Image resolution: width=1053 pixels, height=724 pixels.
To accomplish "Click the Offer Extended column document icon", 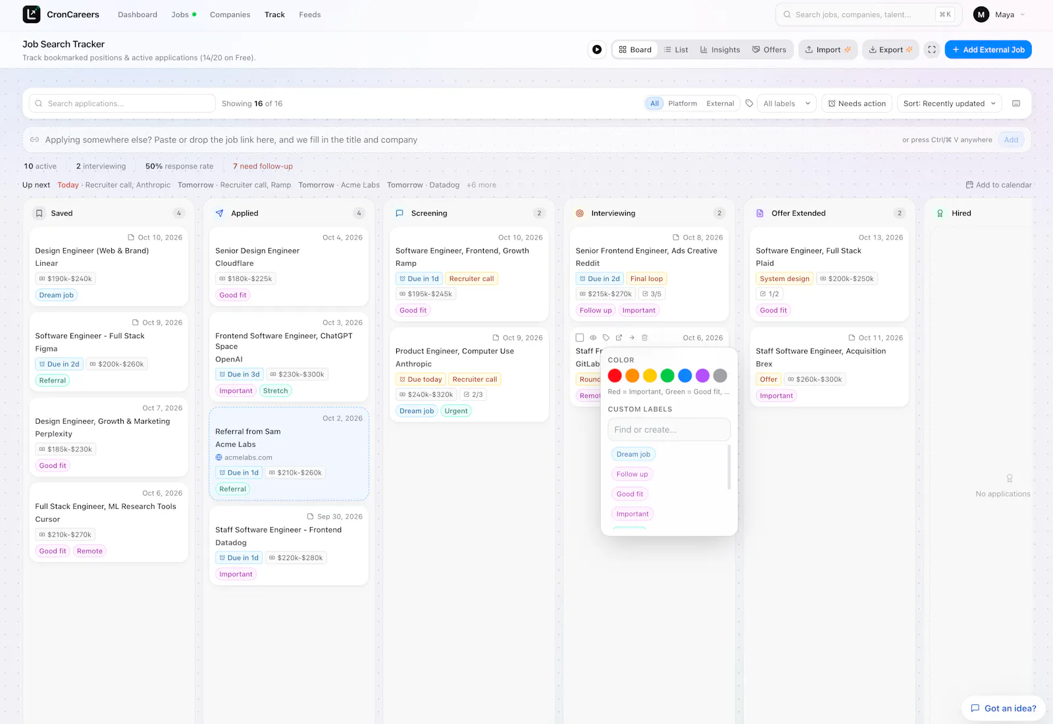I will 760,213.
